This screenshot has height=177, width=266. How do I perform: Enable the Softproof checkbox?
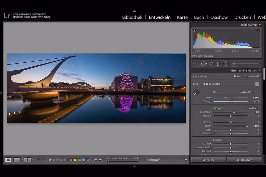pyautogui.click(x=144, y=160)
